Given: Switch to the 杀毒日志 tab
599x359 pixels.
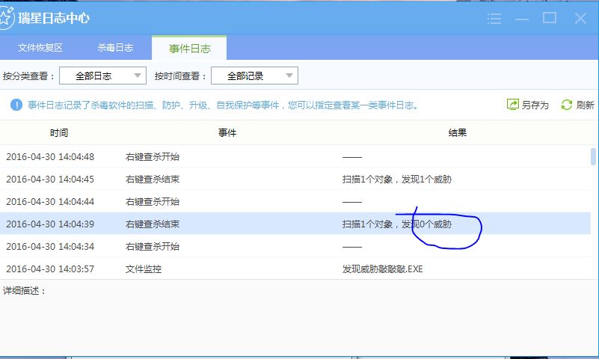Looking at the screenshot, I should 115,47.
